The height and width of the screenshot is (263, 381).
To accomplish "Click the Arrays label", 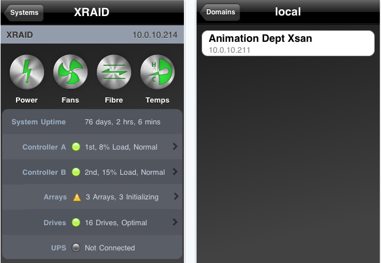I will click(x=55, y=197).
